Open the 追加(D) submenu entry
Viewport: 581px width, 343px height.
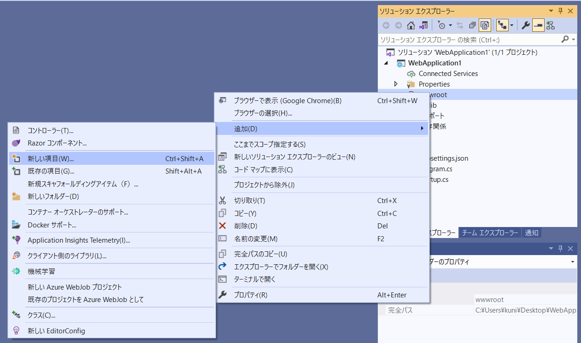click(322, 128)
